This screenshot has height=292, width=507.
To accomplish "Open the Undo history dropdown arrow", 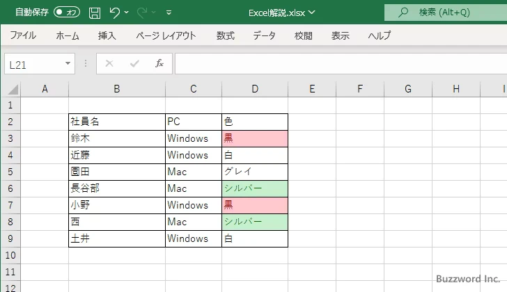I will [127, 13].
